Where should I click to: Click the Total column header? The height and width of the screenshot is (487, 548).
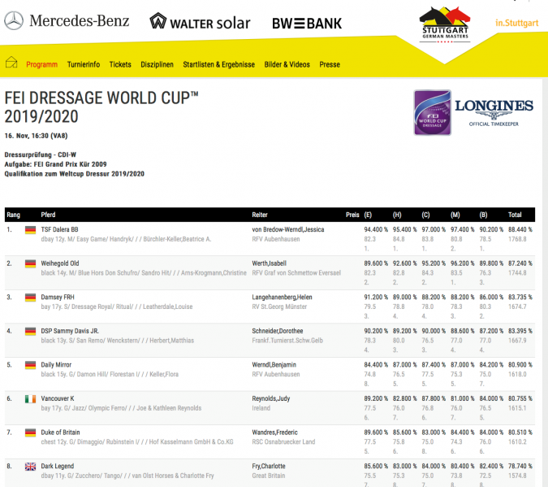click(x=515, y=215)
